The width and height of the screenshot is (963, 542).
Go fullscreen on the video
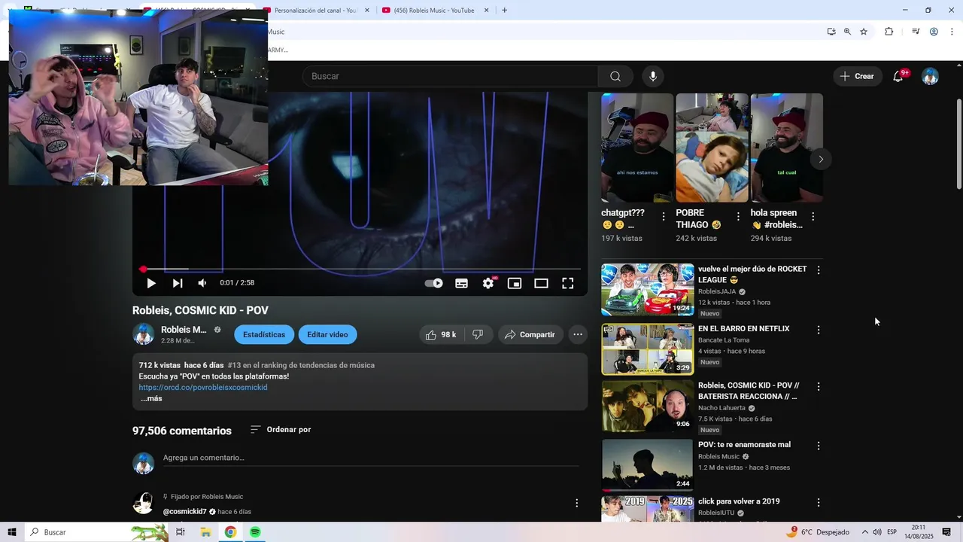coord(568,283)
